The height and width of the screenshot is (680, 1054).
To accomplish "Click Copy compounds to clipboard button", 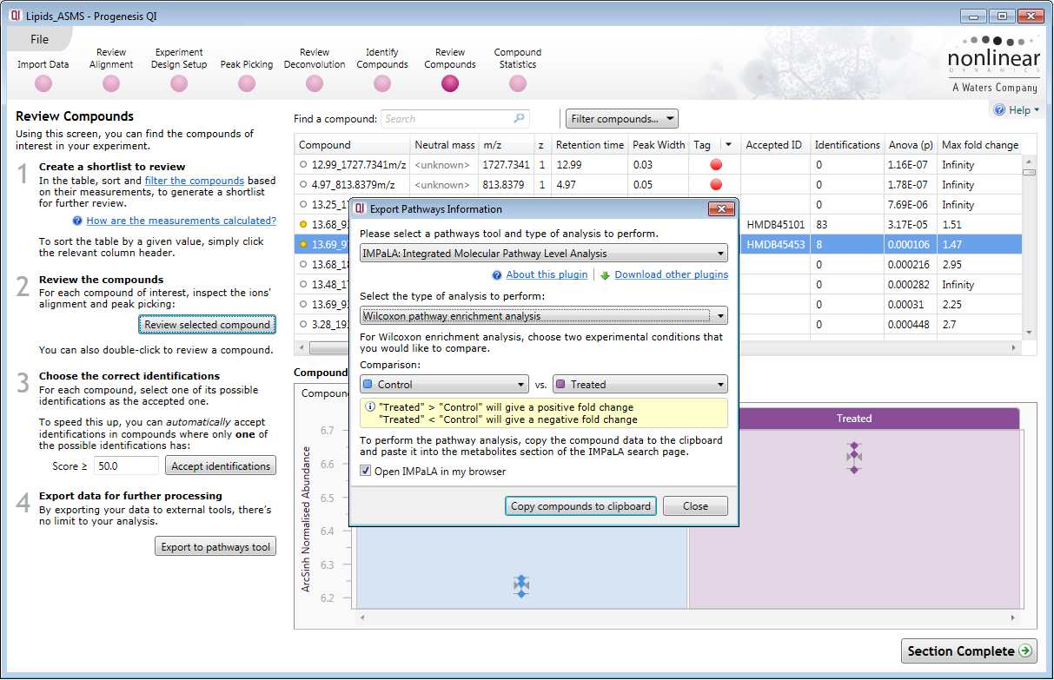I will point(580,506).
